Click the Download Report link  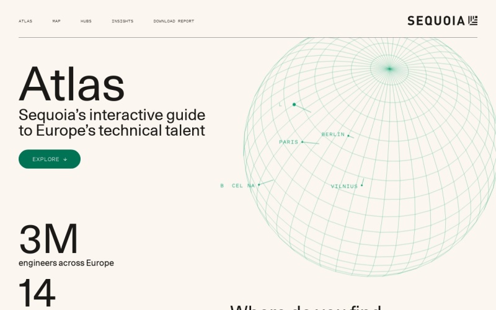click(174, 21)
